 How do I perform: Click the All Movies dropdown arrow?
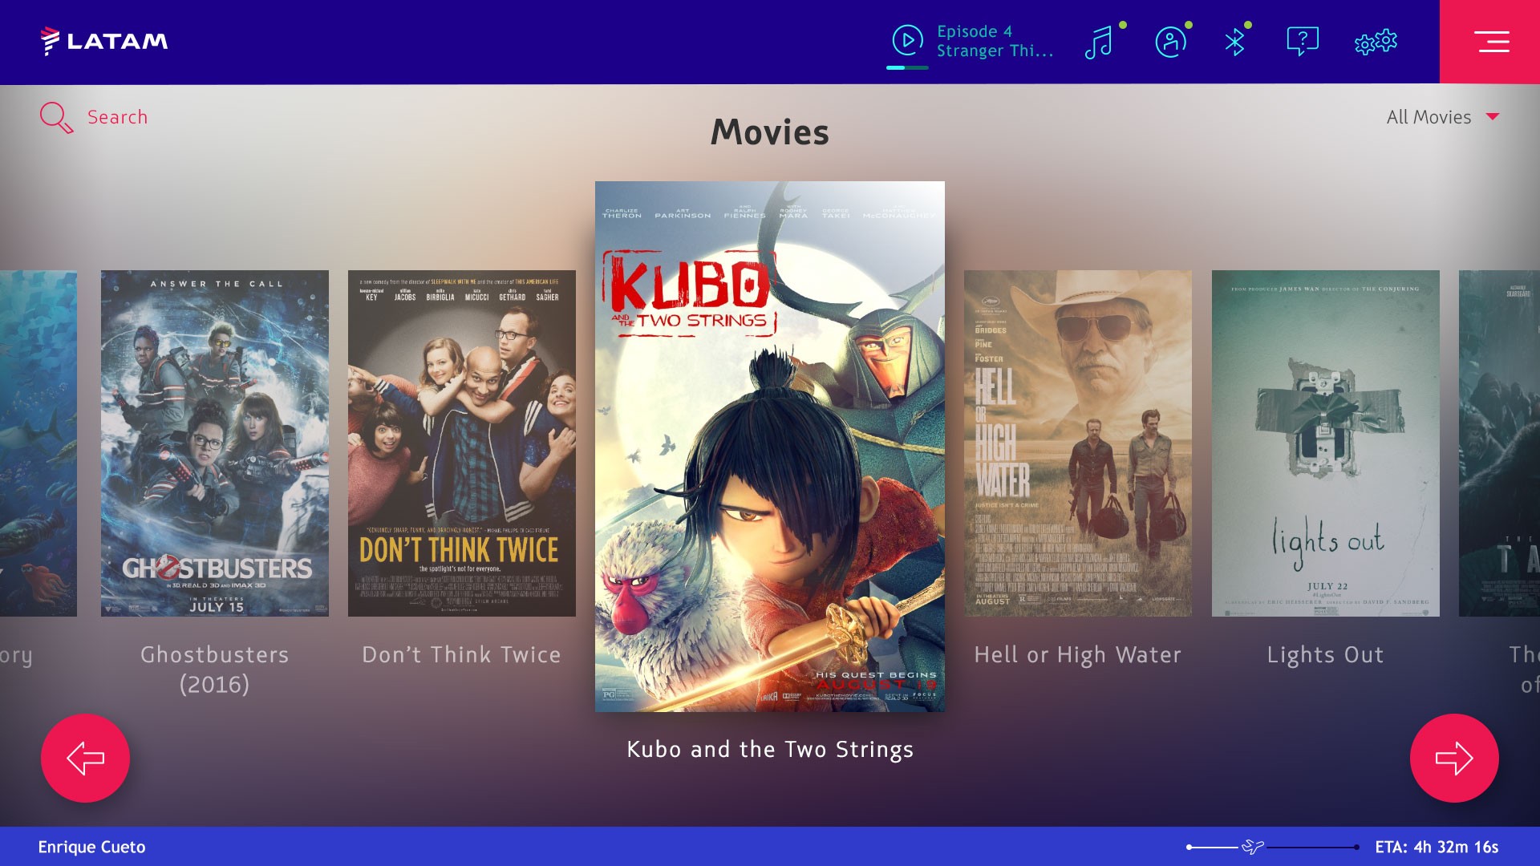coord(1493,117)
